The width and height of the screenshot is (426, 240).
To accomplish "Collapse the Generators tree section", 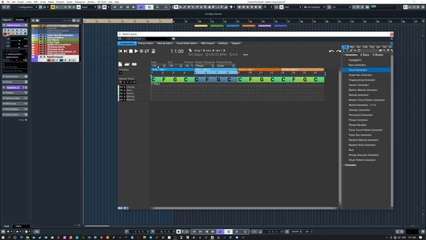I will (x=344, y=55).
